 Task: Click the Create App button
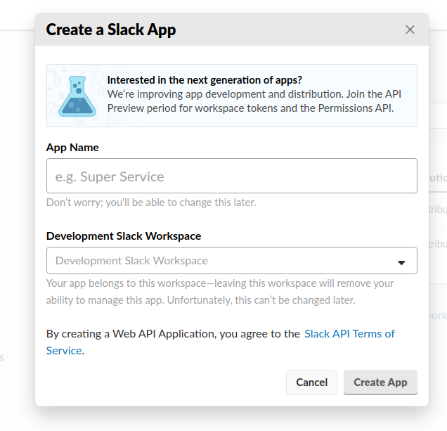pos(380,382)
